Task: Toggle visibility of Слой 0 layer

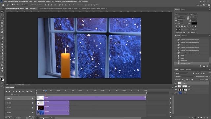Action: click(x=176, y=93)
